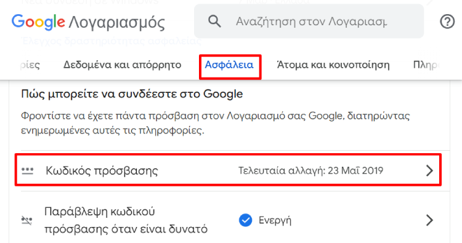
Task: Select the partially visible Πληρ tab on the right
Action: pos(426,65)
